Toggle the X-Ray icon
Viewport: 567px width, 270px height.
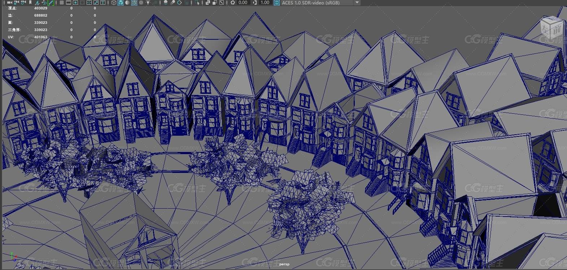tap(208, 3)
